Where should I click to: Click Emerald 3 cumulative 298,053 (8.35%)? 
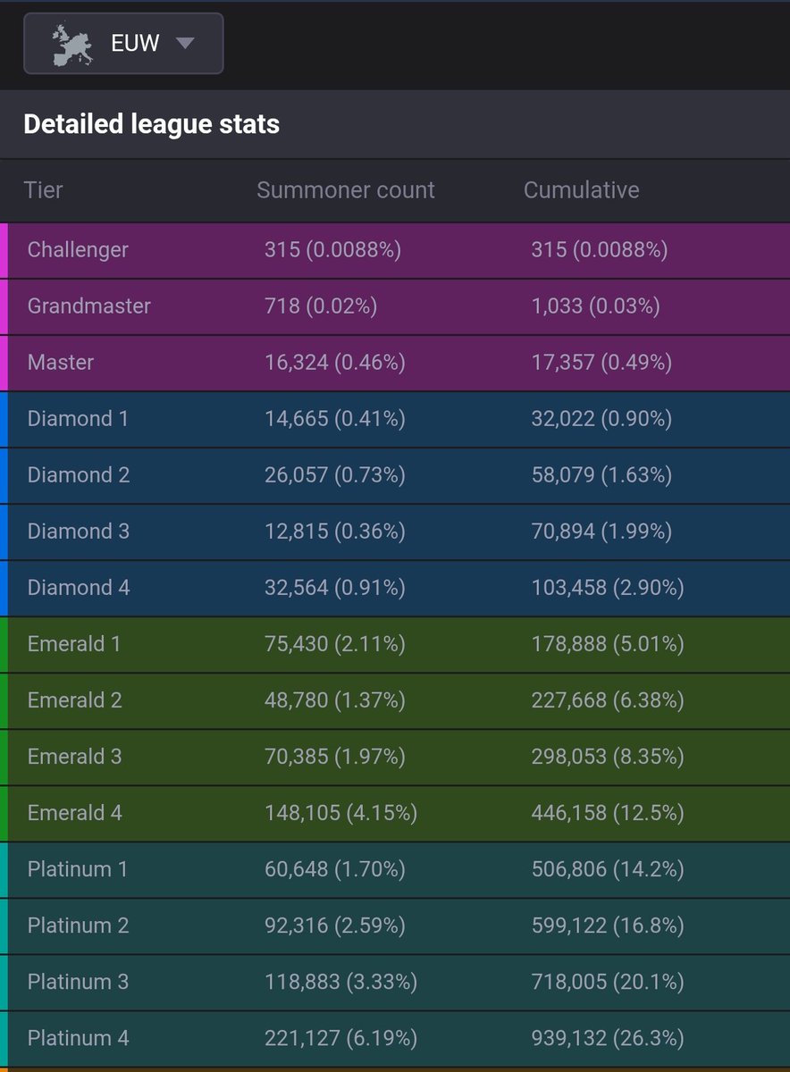(x=608, y=757)
